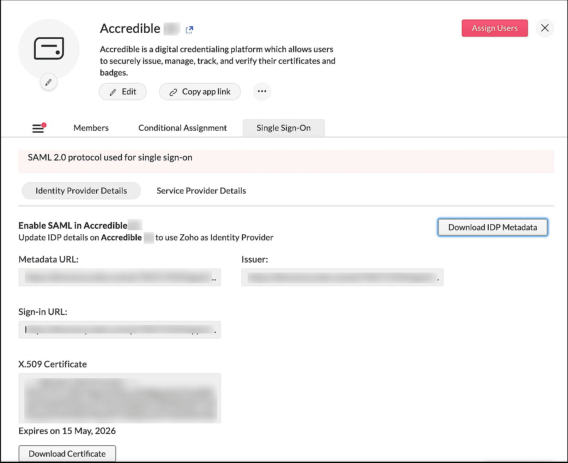
Task: Click the 'X.509 Certificate' label
Action: 53,364
